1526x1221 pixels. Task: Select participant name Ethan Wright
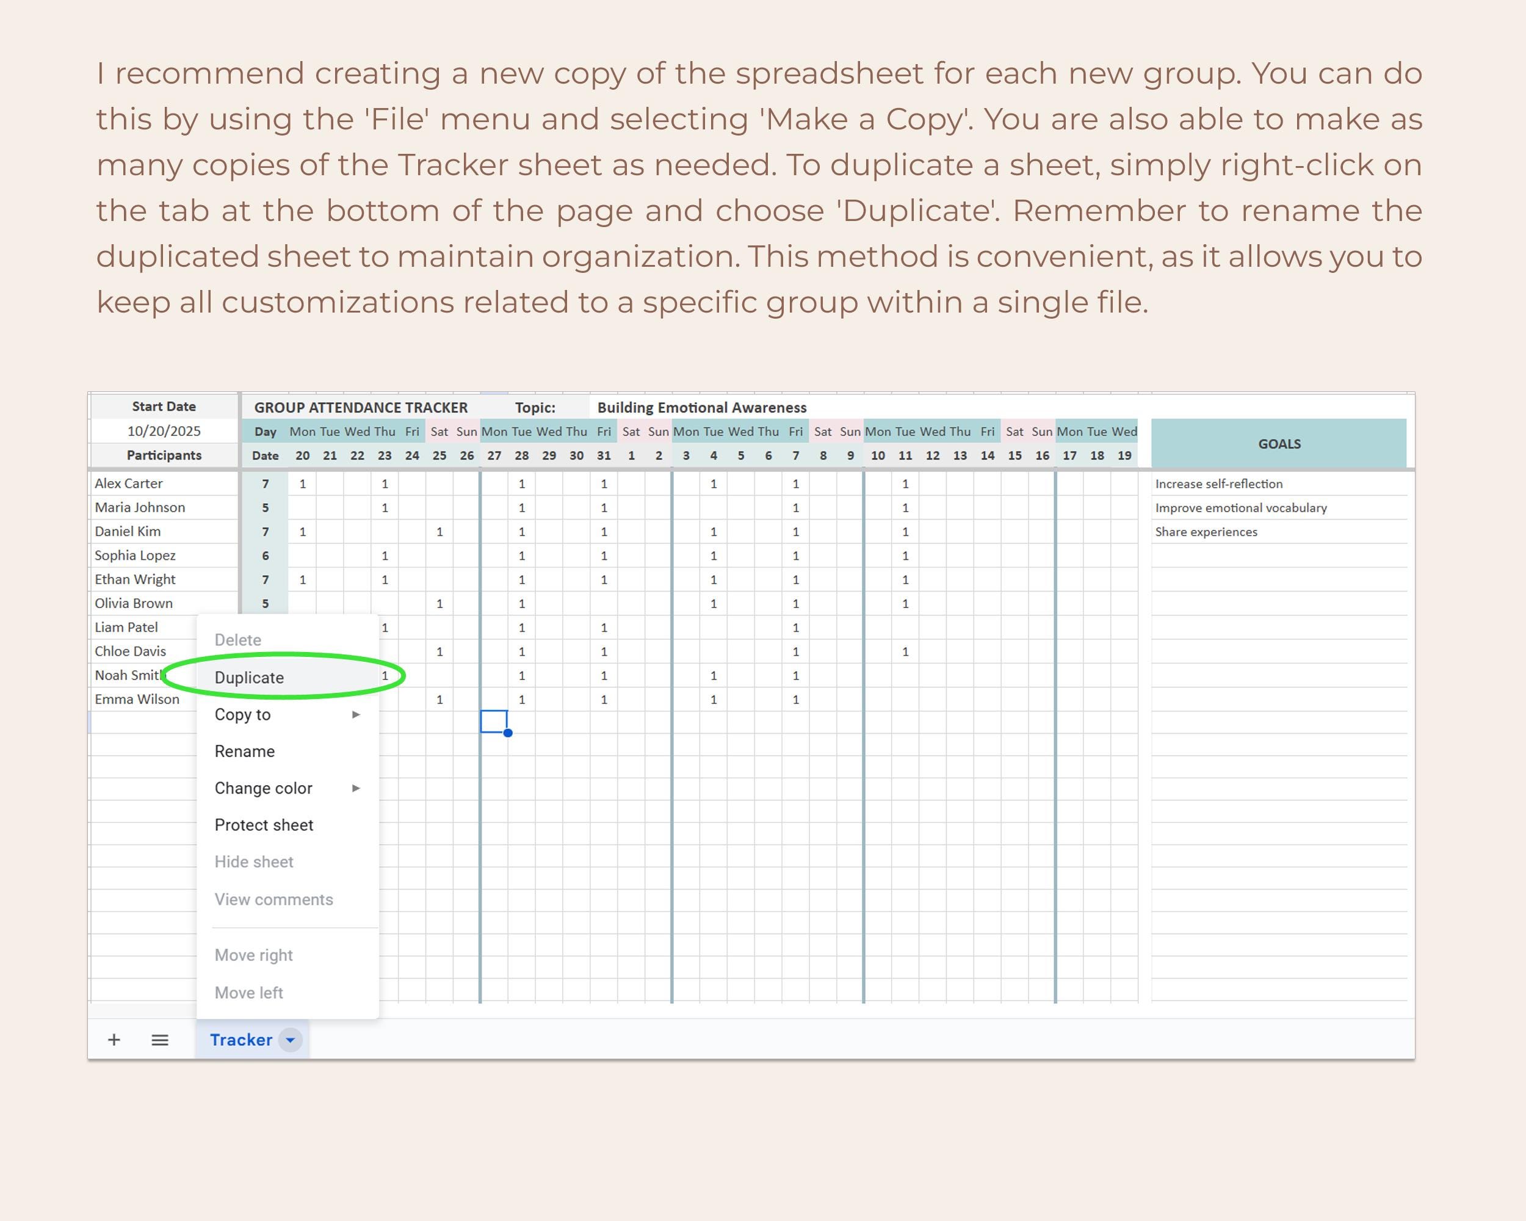point(164,580)
